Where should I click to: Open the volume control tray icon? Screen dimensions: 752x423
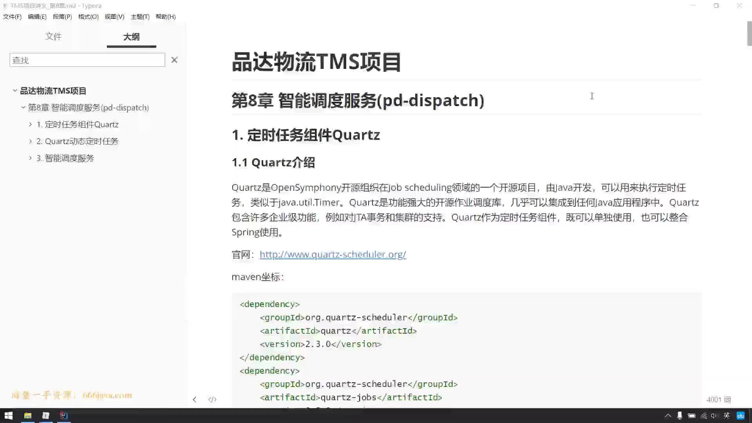point(714,416)
